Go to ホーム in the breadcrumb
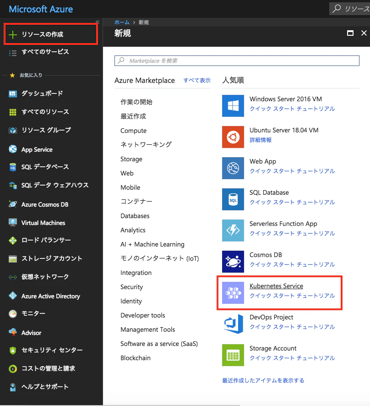Screen dimensions: 370x406 (122, 22)
